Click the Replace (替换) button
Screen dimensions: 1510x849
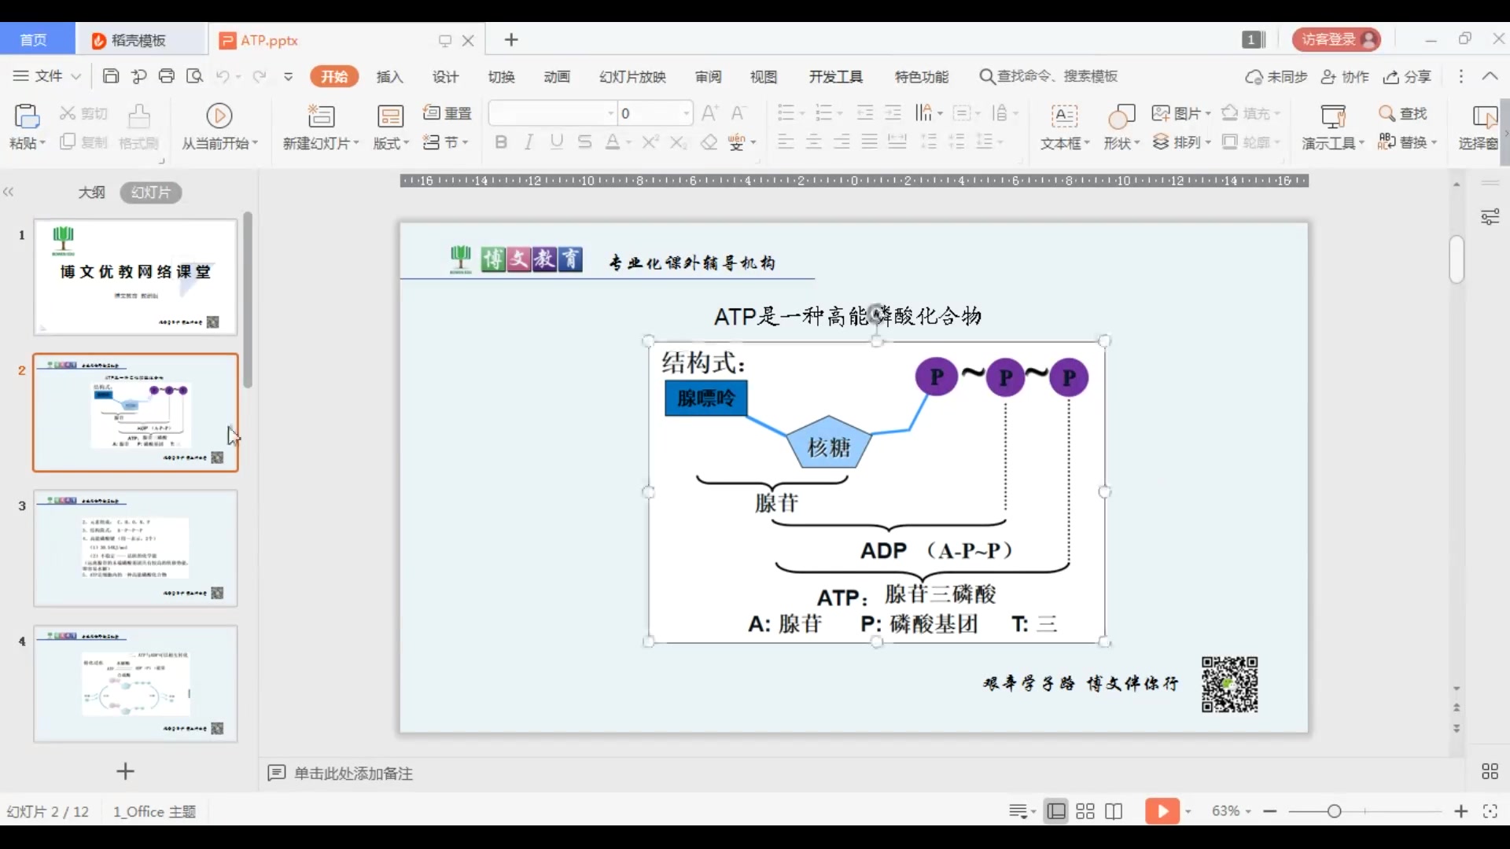pos(1408,142)
